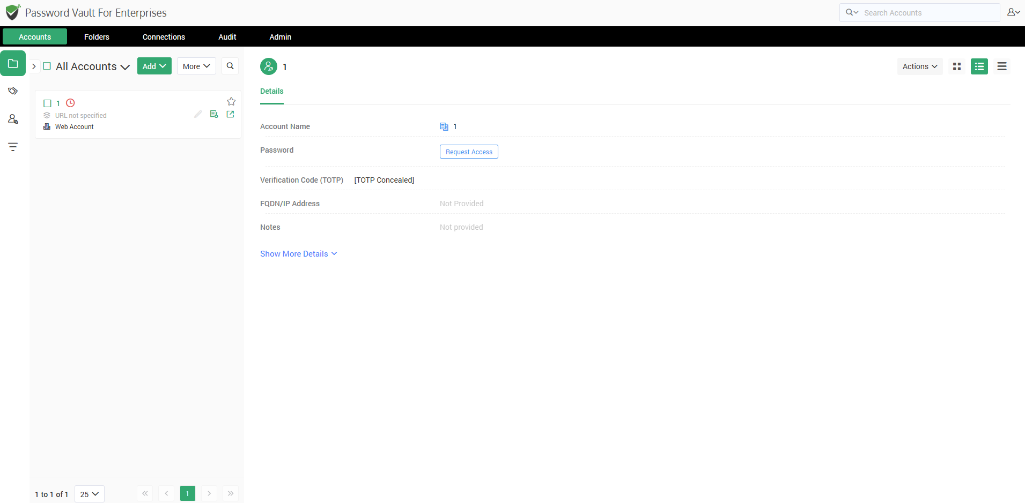Click the 'Not Provided' FQDN/IP value

click(462, 204)
